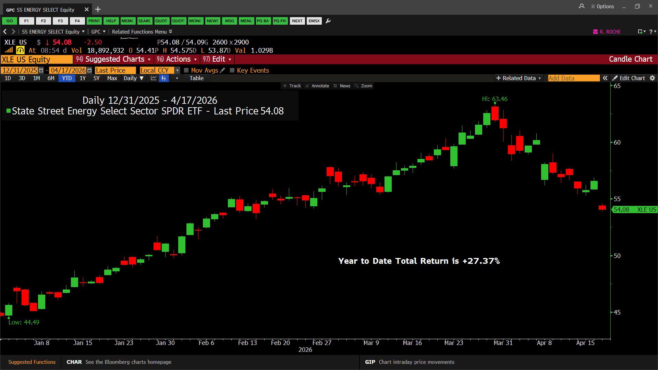The image size is (658, 370).
Task: Open the Actions menu
Action: coord(176,59)
